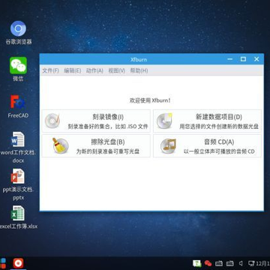The width and height of the screenshot is (270, 270).
Task: Select the FreeCAD desktop icon
Action: coord(18,106)
